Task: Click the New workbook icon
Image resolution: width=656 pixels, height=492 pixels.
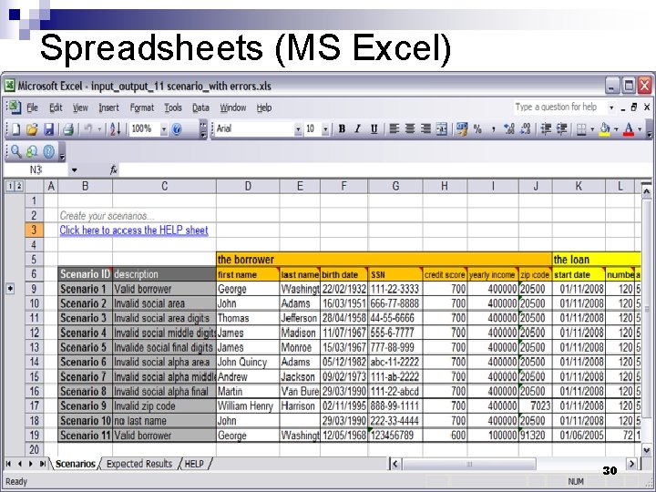Action: (15, 129)
